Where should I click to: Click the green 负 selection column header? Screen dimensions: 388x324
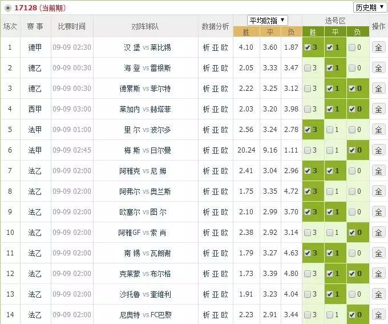coord(358,32)
